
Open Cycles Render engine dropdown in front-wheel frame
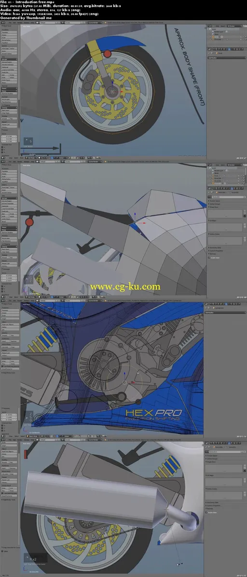pos(95,22)
